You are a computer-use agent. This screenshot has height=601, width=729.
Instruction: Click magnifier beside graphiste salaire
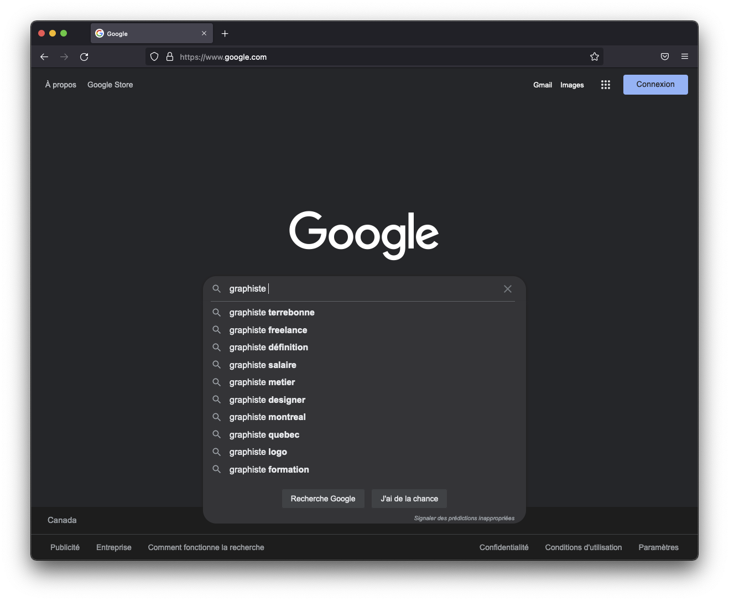point(217,365)
